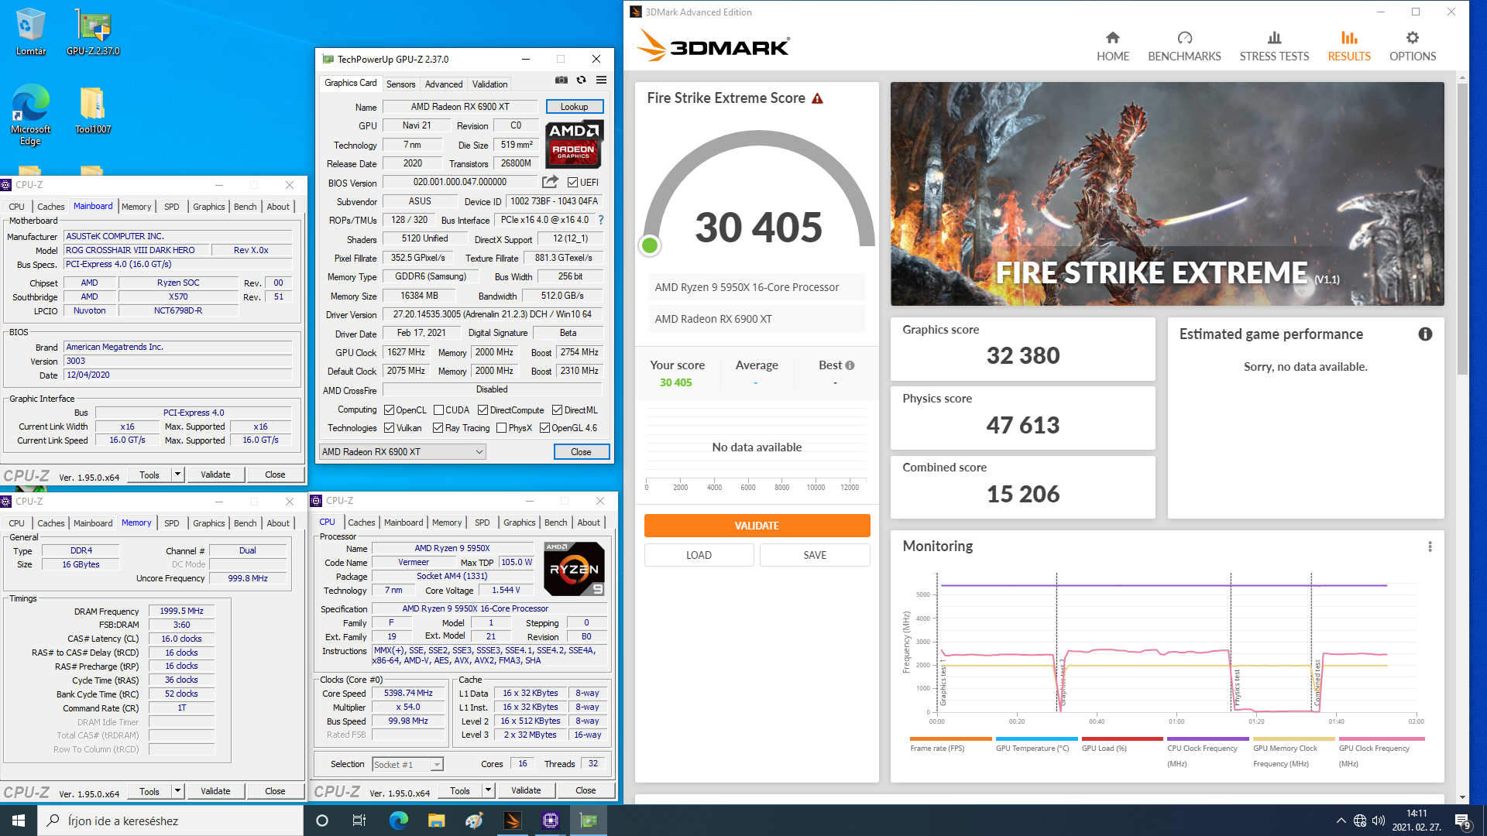Image resolution: width=1487 pixels, height=836 pixels.
Task: Open Lomtár recycle bin desktop icon
Action: (x=31, y=32)
